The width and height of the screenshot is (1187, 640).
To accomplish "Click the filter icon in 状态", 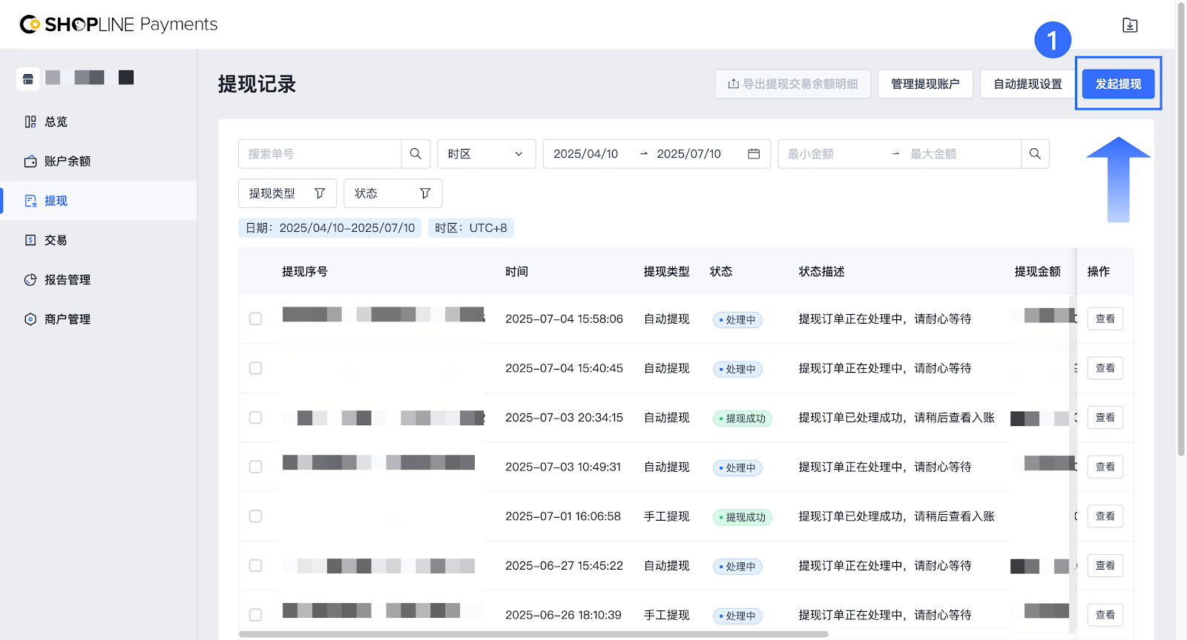I will pos(425,193).
